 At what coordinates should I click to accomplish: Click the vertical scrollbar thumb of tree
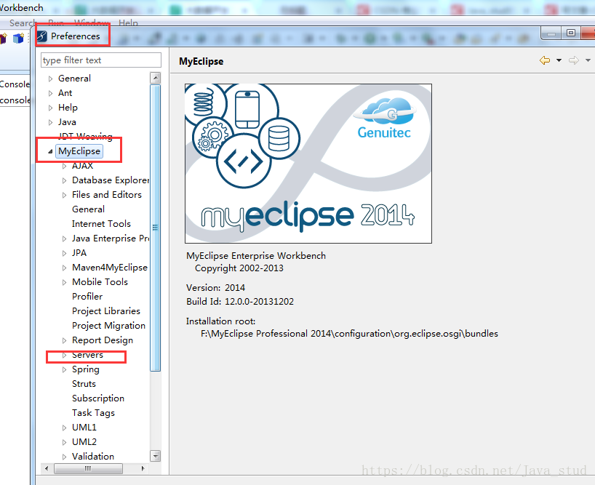(x=155, y=228)
